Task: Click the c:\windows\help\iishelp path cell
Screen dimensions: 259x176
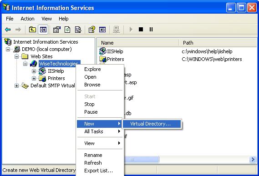Action: coord(207,51)
